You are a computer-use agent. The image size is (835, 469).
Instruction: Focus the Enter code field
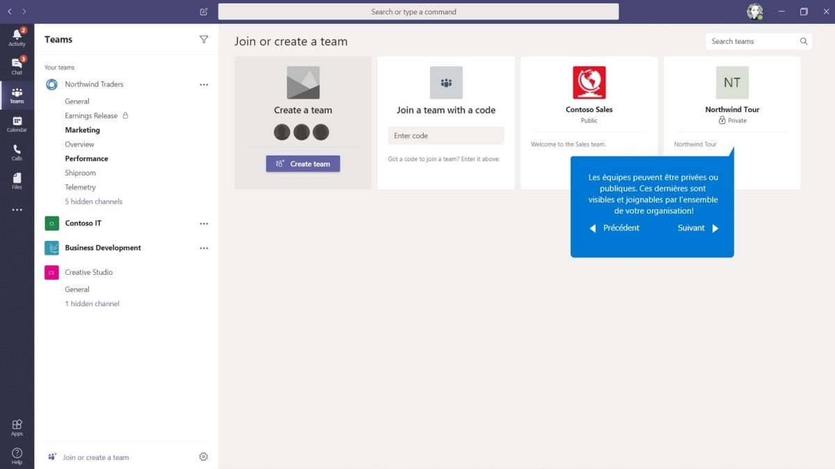(x=445, y=136)
